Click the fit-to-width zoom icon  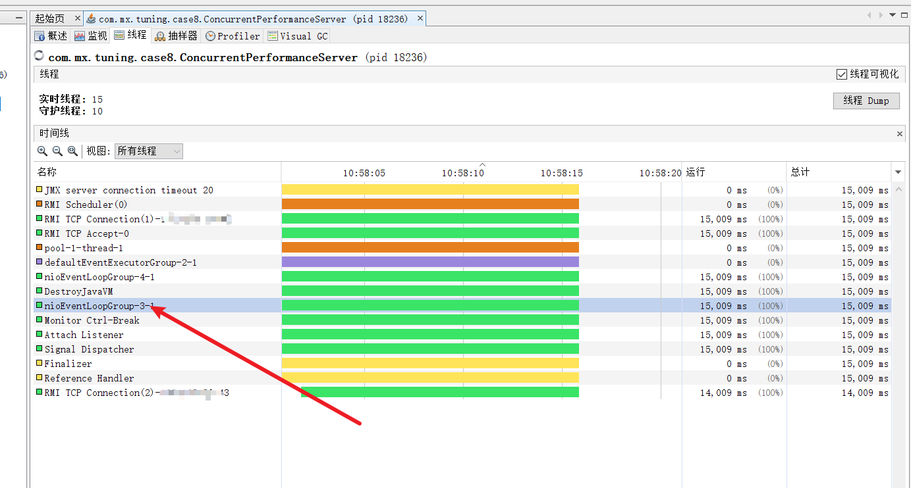click(72, 151)
